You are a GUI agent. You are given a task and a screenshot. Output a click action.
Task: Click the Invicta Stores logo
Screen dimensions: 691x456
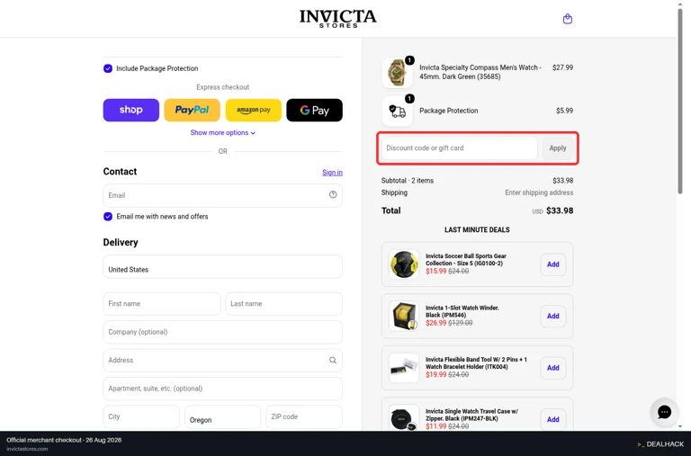pos(338,19)
